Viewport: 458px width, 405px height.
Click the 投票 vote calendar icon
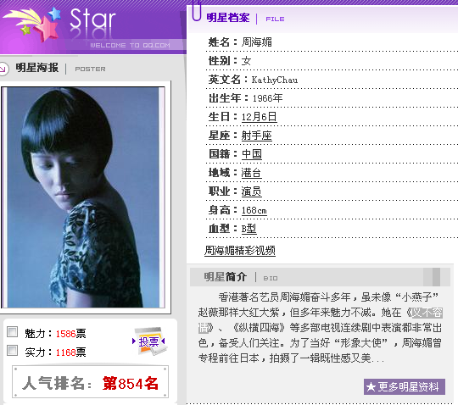(x=150, y=341)
